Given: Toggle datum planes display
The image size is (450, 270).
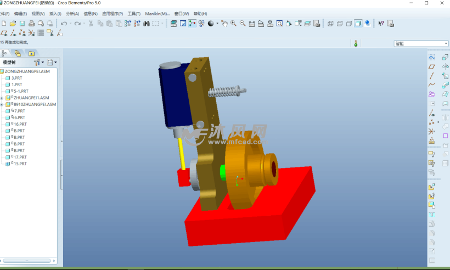Looking at the screenshot, I should pyautogui.click(x=4, y=33).
